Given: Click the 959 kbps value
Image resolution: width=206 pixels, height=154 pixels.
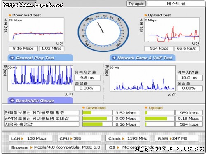Looking at the screenshot, I should click(189, 113).
